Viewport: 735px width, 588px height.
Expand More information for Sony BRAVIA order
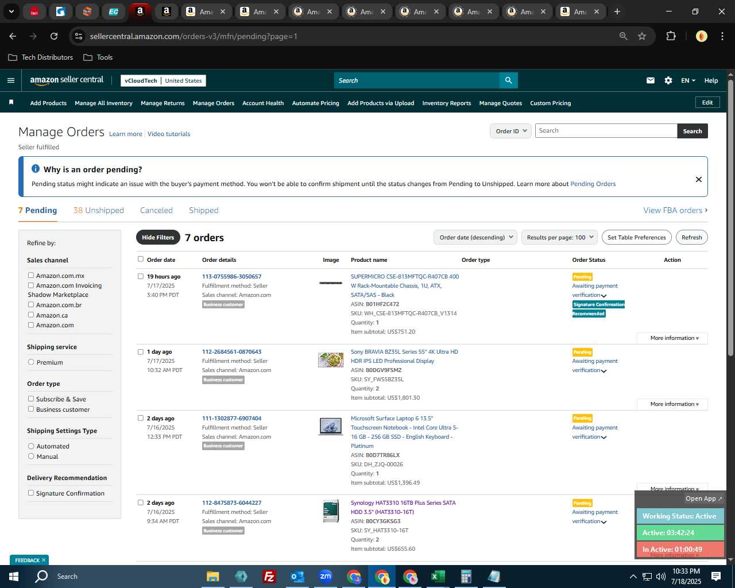672,404
